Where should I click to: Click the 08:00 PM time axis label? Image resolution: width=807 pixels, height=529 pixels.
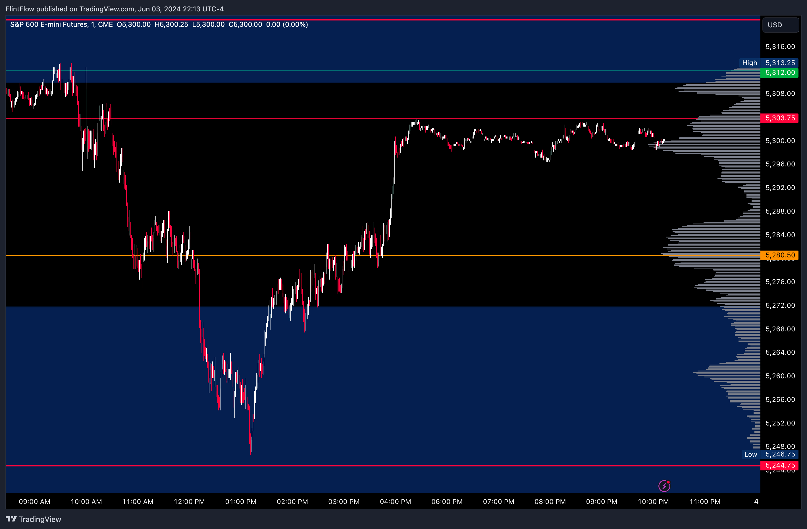pos(550,501)
